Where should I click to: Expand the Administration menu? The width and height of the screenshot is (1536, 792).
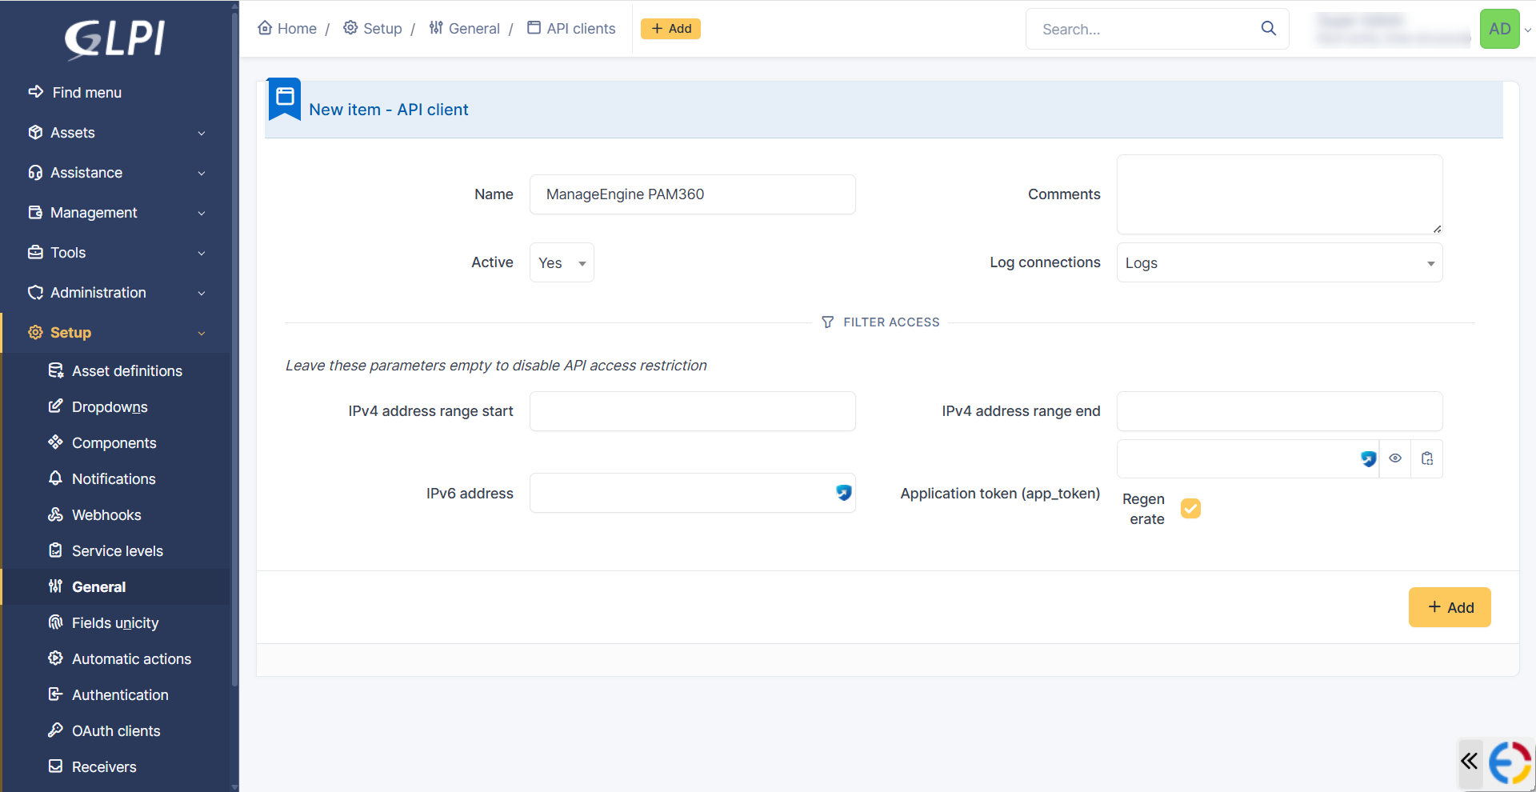click(x=116, y=292)
